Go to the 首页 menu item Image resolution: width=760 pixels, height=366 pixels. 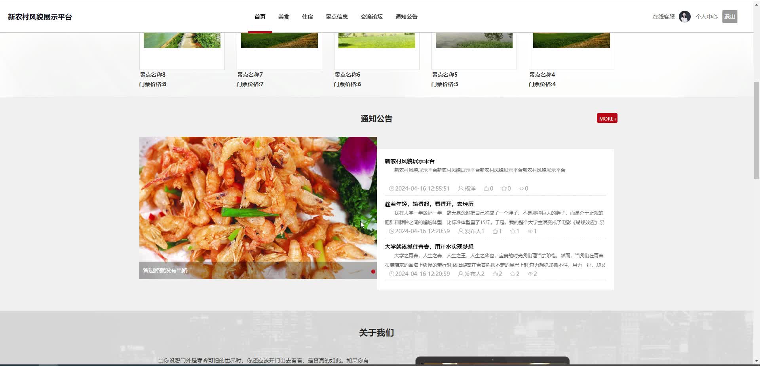click(260, 17)
